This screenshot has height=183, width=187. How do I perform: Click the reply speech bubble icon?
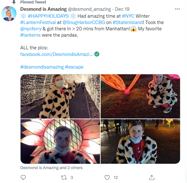tap(23, 177)
